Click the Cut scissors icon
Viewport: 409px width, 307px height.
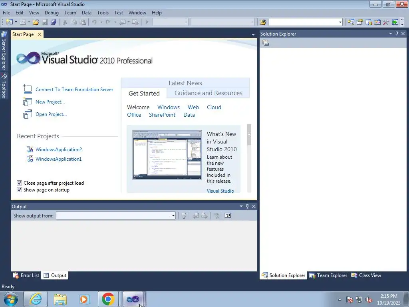click(x=65, y=22)
